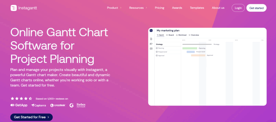This screenshot has width=276, height=122.
Task: Click the graduation cap icon in sidebar
Action: click(x=151, y=44)
